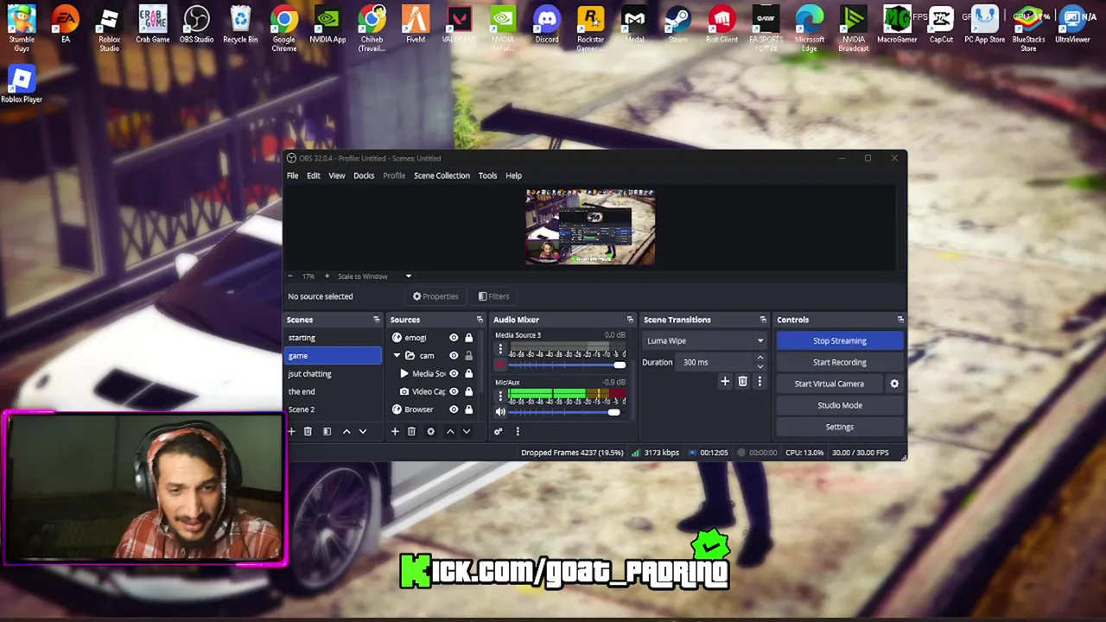The width and height of the screenshot is (1106, 622).
Task: Move scene up in Scenes list
Action: point(346,431)
